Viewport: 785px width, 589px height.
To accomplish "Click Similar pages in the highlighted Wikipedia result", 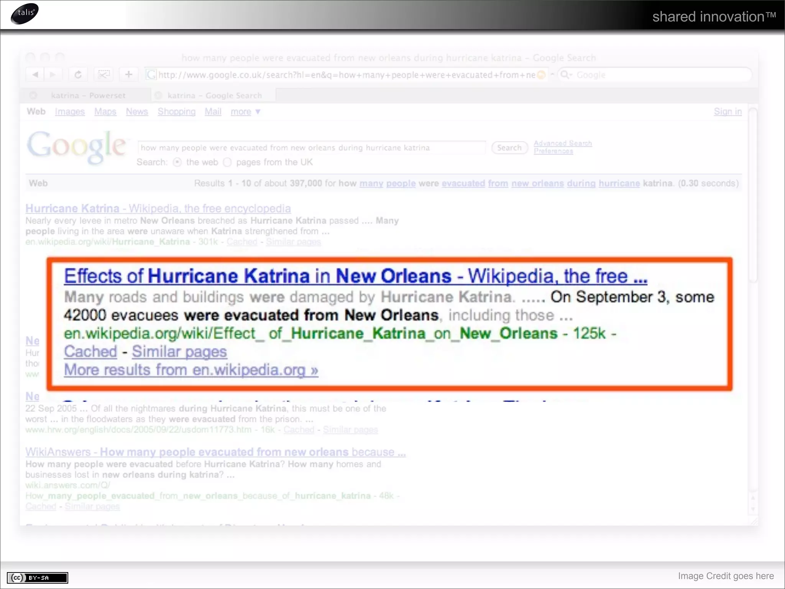I will tap(179, 352).
